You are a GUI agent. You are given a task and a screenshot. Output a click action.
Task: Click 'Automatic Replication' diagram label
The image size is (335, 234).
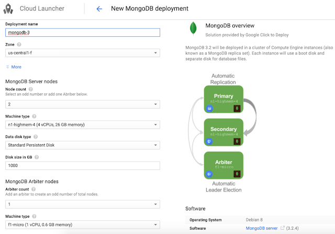point(223,79)
